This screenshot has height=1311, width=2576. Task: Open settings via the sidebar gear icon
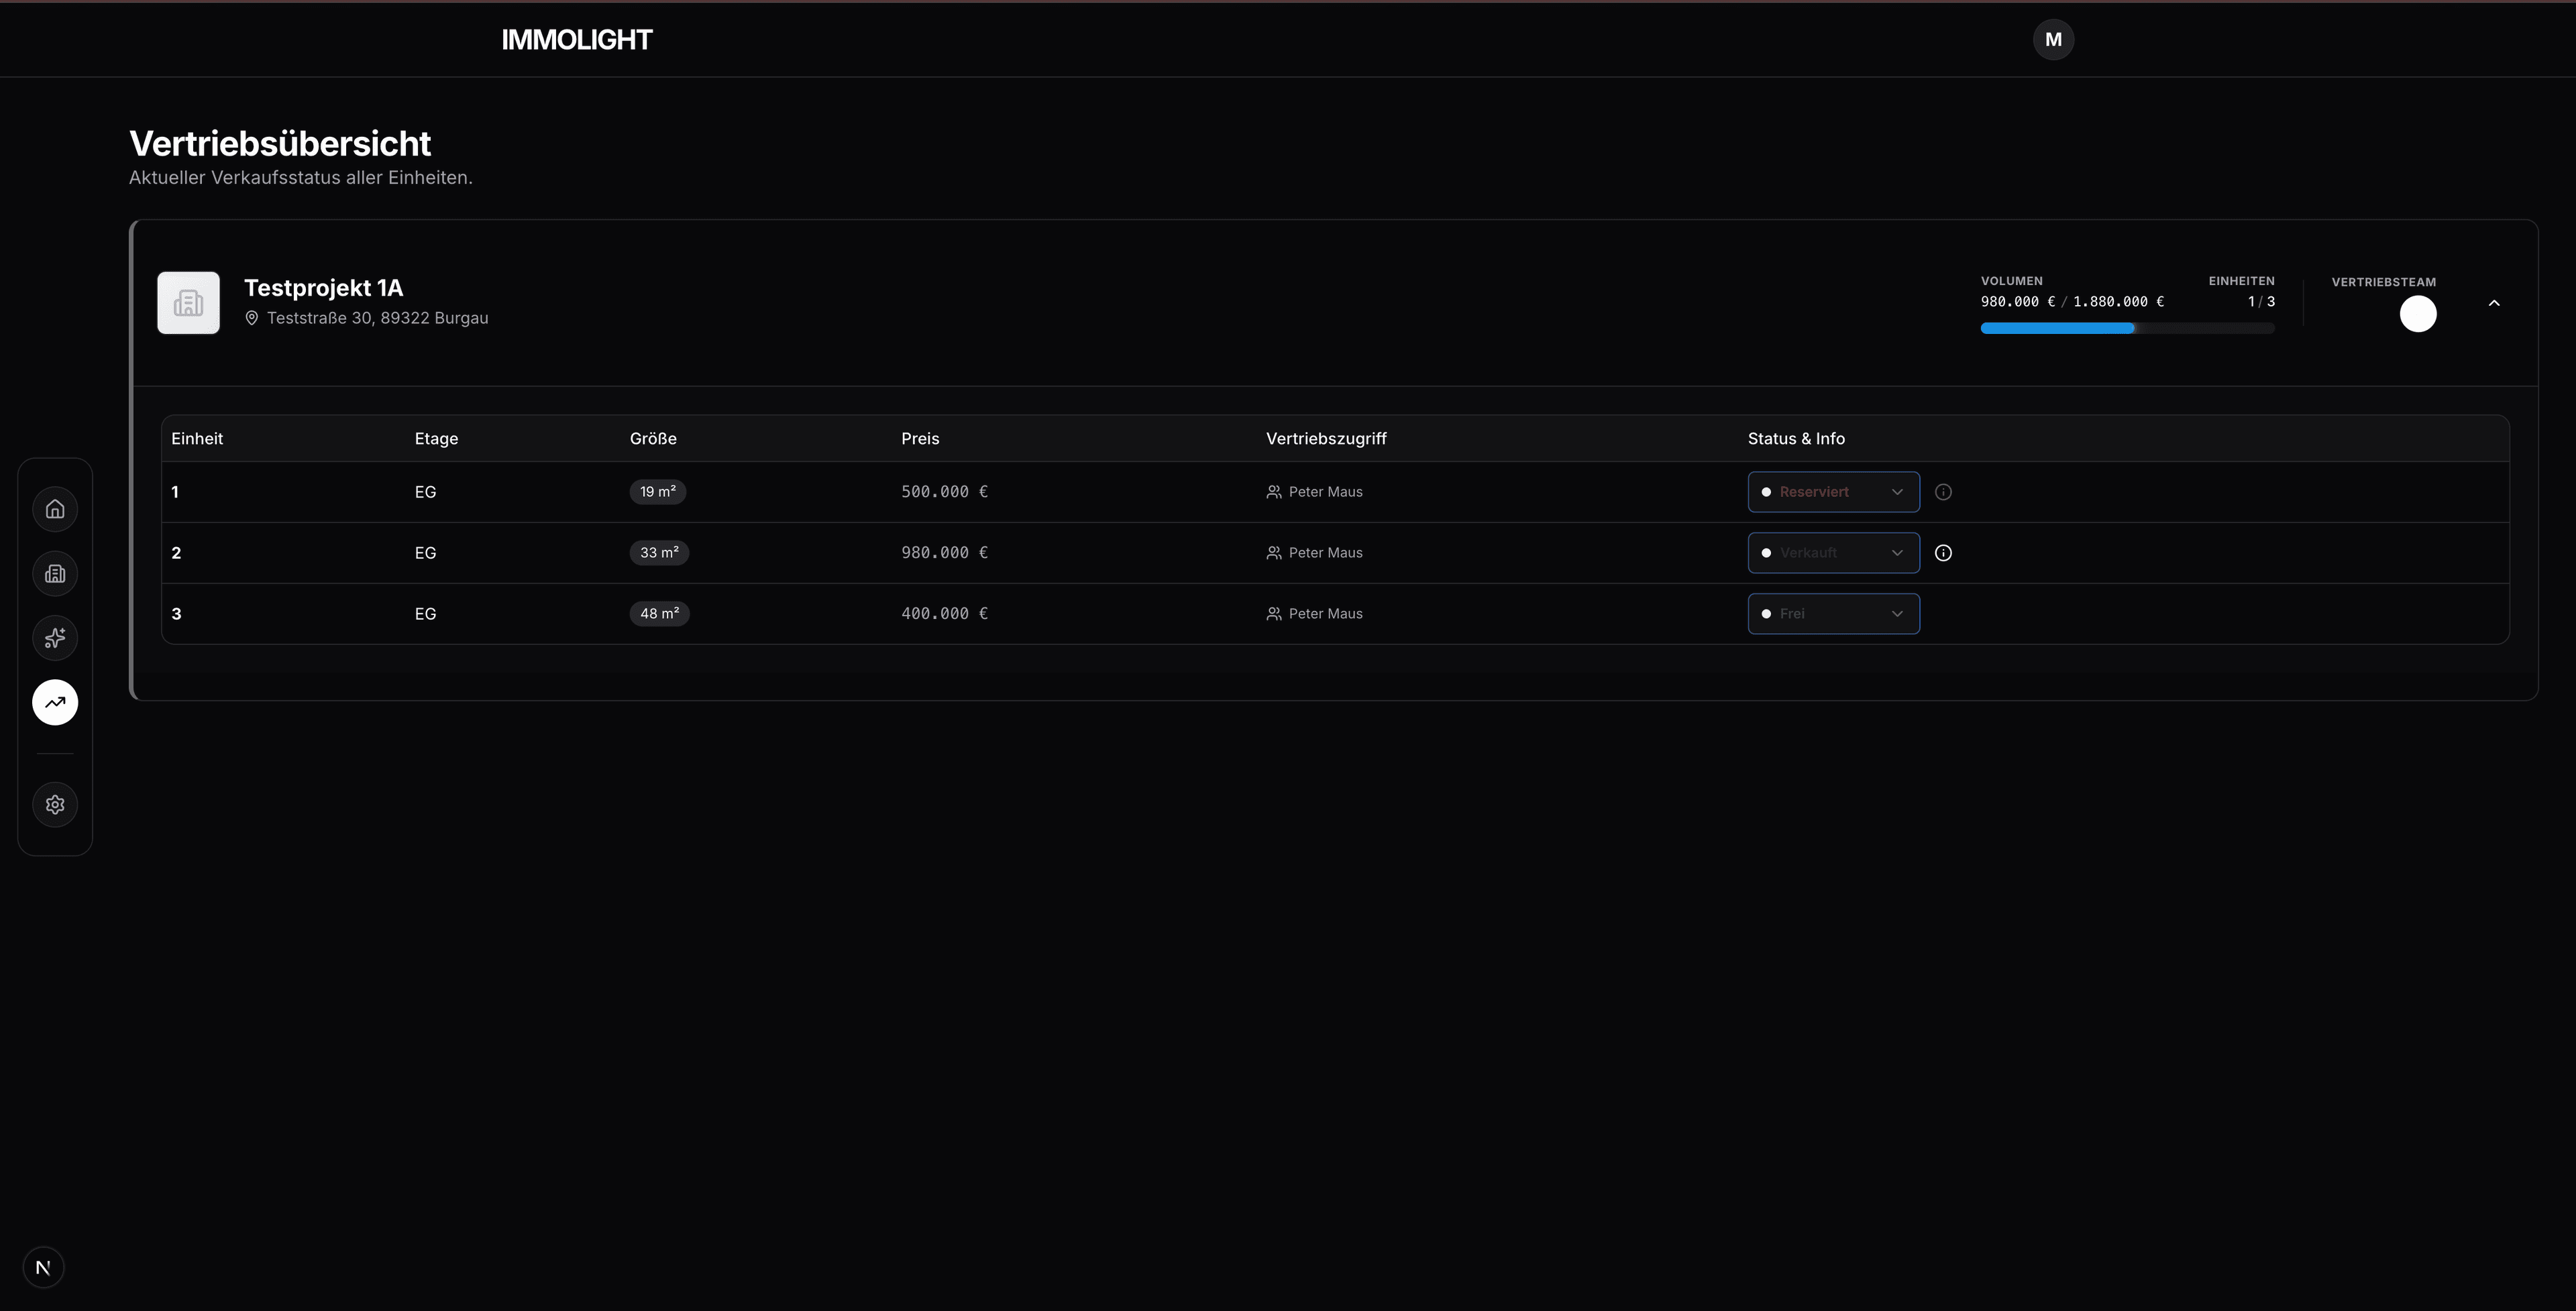(x=55, y=805)
